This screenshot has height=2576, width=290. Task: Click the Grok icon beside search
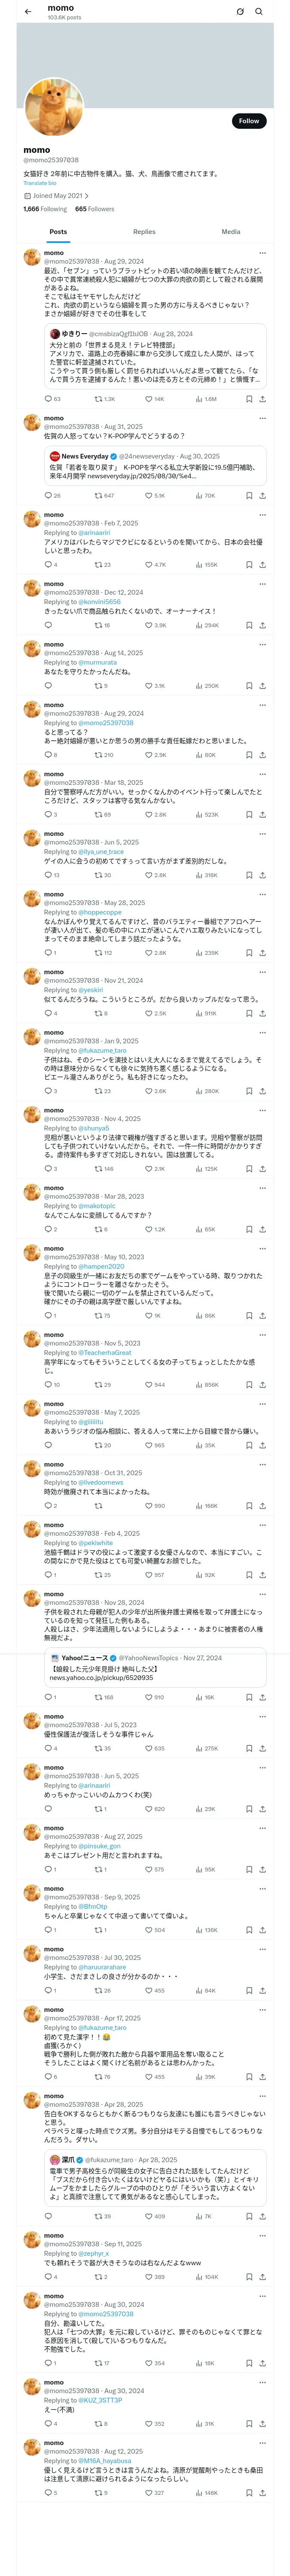(240, 12)
